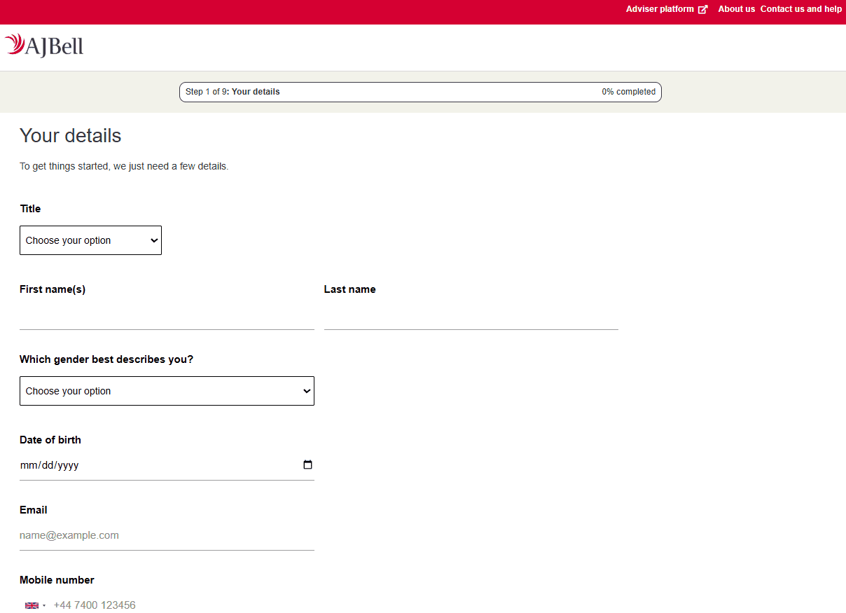
Task: Click the Which gender best describes you label
Action: (x=106, y=359)
